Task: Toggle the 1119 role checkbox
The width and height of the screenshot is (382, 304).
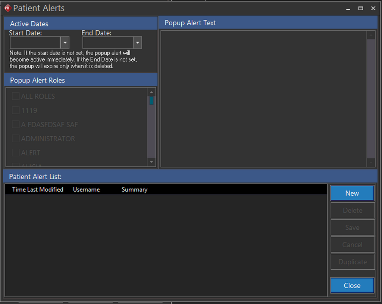Action: [16, 110]
